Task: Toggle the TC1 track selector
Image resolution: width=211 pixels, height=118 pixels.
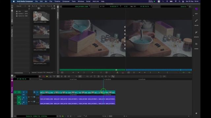Action: [23, 95]
